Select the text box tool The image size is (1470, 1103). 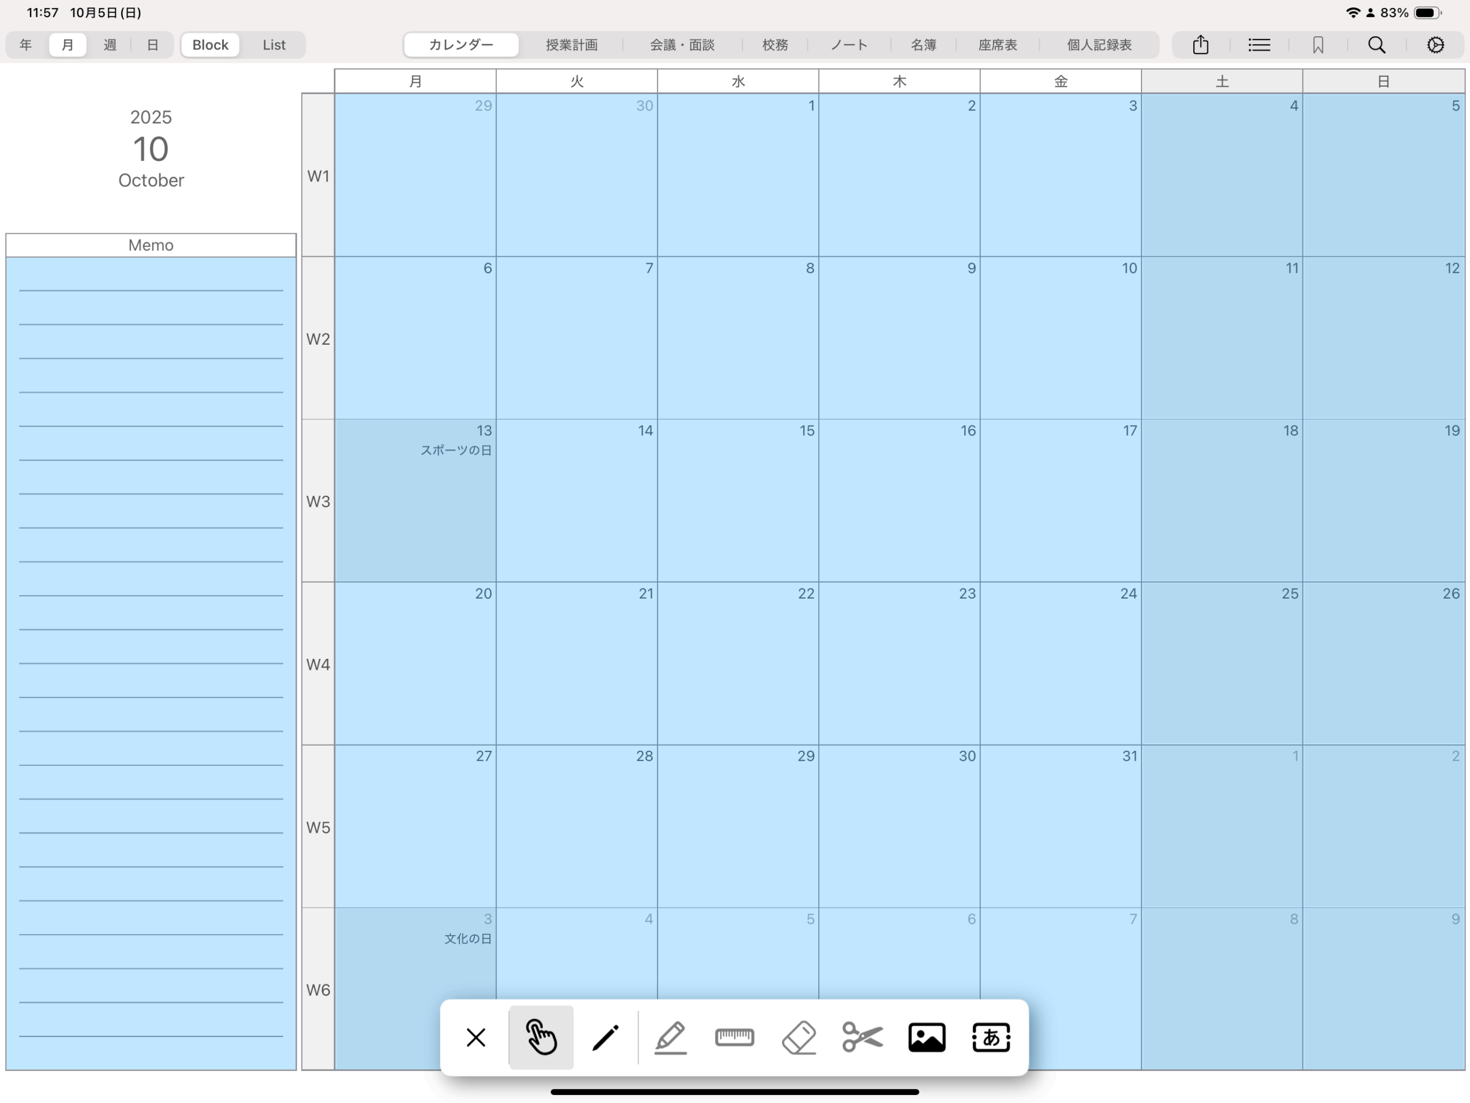click(x=991, y=1037)
